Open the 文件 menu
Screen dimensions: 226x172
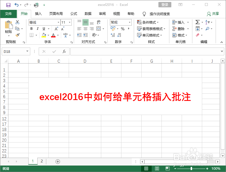[x=8, y=14]
